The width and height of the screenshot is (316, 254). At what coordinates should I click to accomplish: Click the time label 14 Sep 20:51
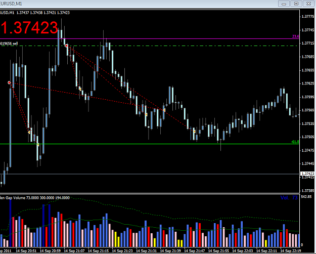(26, 251)
